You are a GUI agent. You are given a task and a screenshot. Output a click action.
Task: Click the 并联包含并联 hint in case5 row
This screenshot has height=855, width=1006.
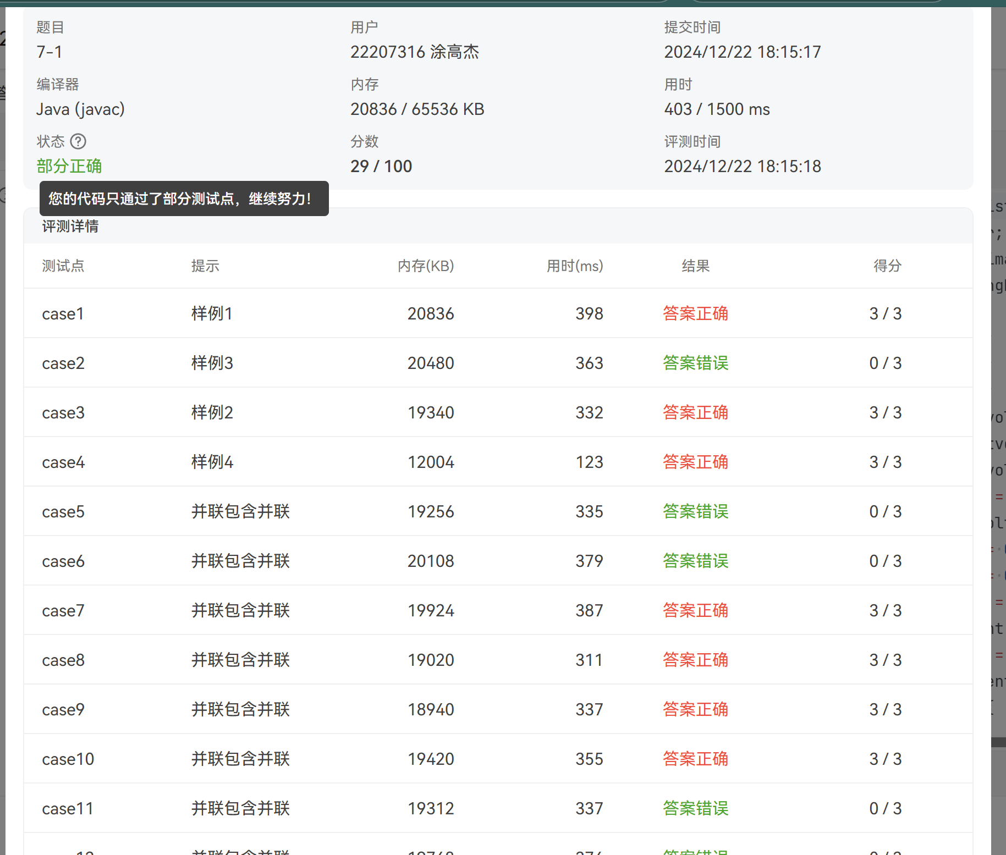pos(240,511)
